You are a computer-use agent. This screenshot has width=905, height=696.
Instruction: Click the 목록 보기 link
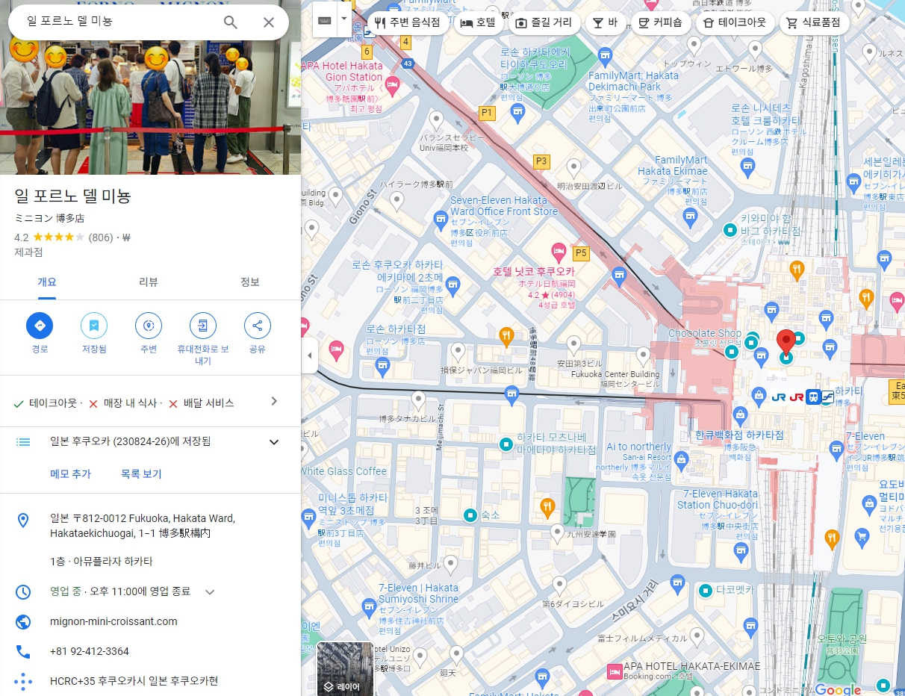(x=141, y=474)
